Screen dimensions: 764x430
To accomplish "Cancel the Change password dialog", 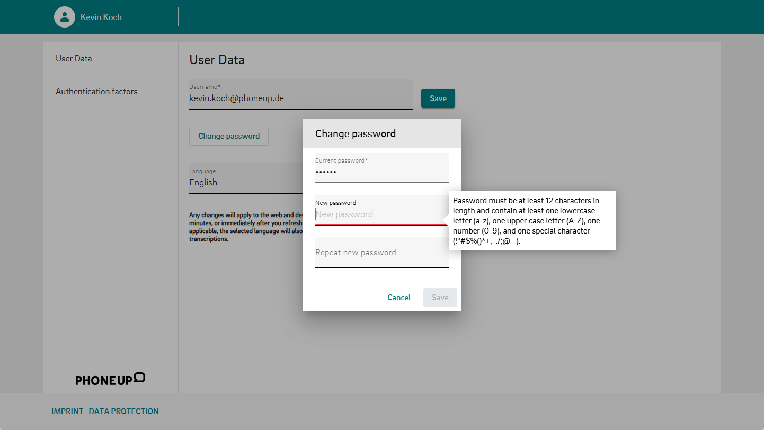I will [398, 298].
